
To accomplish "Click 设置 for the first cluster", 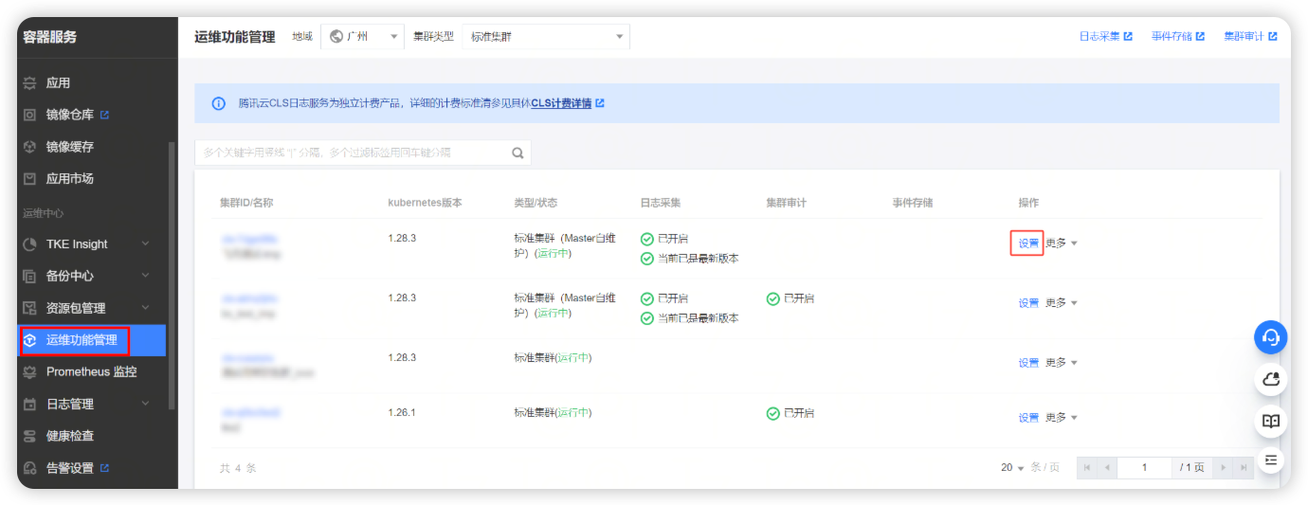I will (x=1028, y=243).
